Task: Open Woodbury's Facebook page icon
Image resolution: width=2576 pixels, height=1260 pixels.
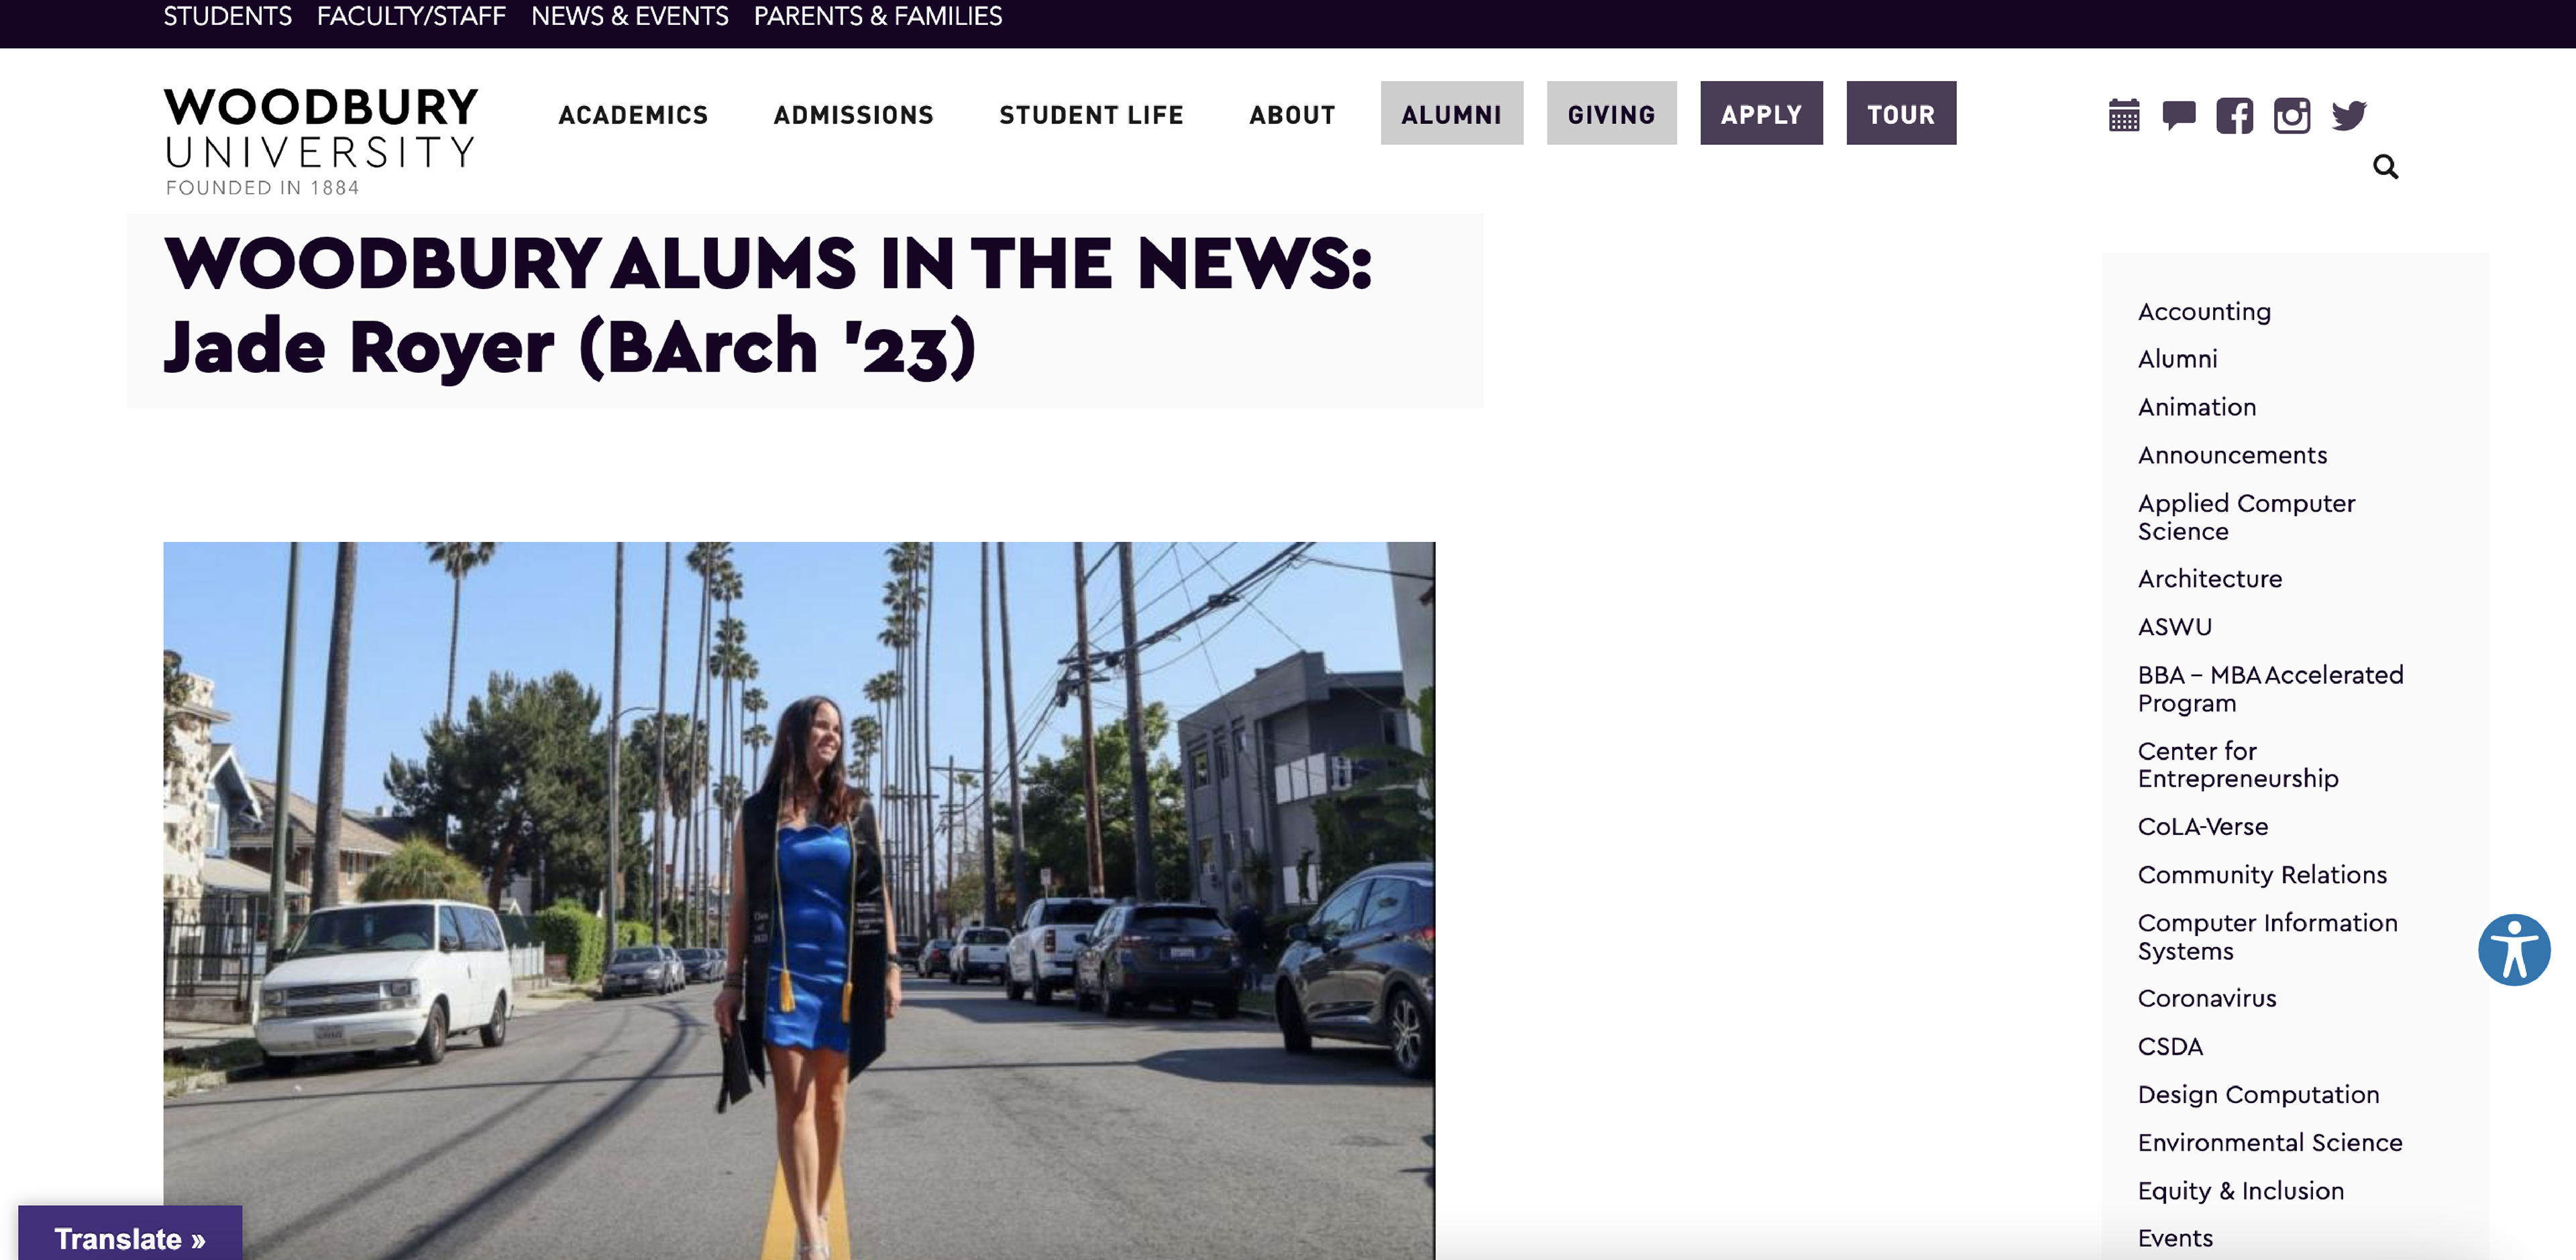Action: pyautogui.click(x=2235, y=115)
